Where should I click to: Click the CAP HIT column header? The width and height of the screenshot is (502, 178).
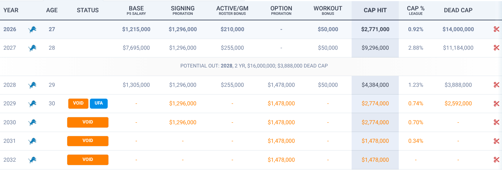(375, 10)
